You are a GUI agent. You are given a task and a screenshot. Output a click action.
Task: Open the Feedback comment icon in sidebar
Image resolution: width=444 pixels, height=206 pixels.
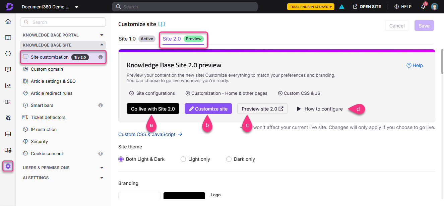click(8, 69)
